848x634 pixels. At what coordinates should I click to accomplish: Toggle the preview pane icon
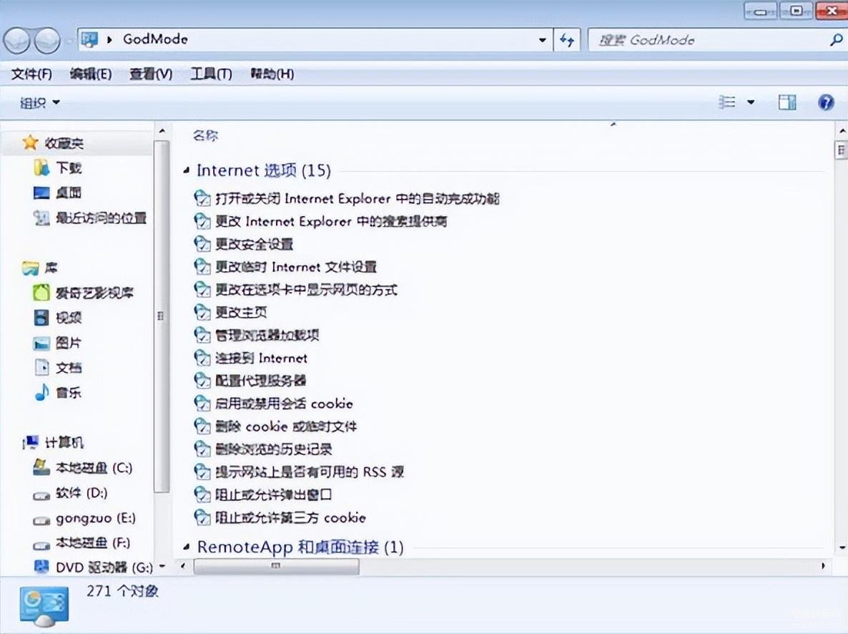point(787,102)
